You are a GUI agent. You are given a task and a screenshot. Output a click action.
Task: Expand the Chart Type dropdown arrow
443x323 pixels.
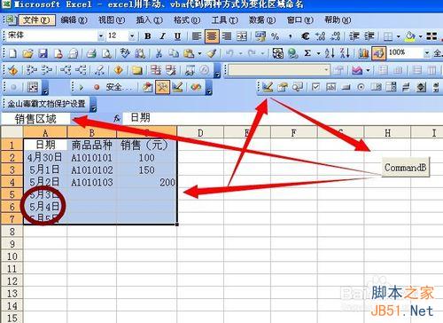[x=368, y=70]
